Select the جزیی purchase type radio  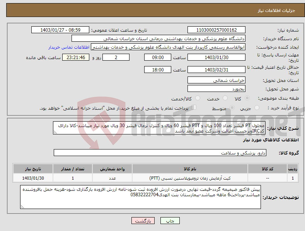pos(257,107)
